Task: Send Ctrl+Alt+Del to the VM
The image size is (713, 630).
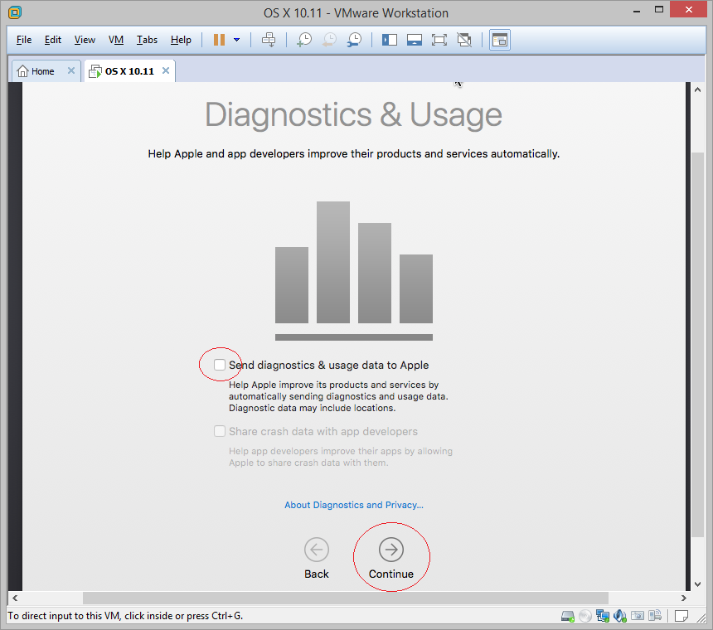Action: pyautogui.click(x=269, y=40)
